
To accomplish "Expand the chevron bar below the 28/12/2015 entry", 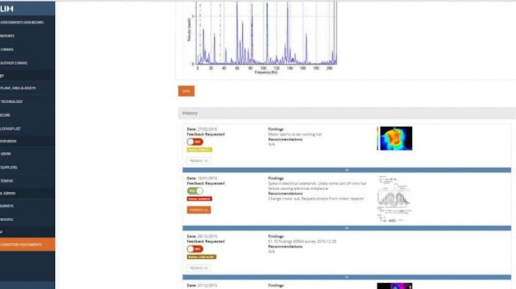I will (347, 277).
